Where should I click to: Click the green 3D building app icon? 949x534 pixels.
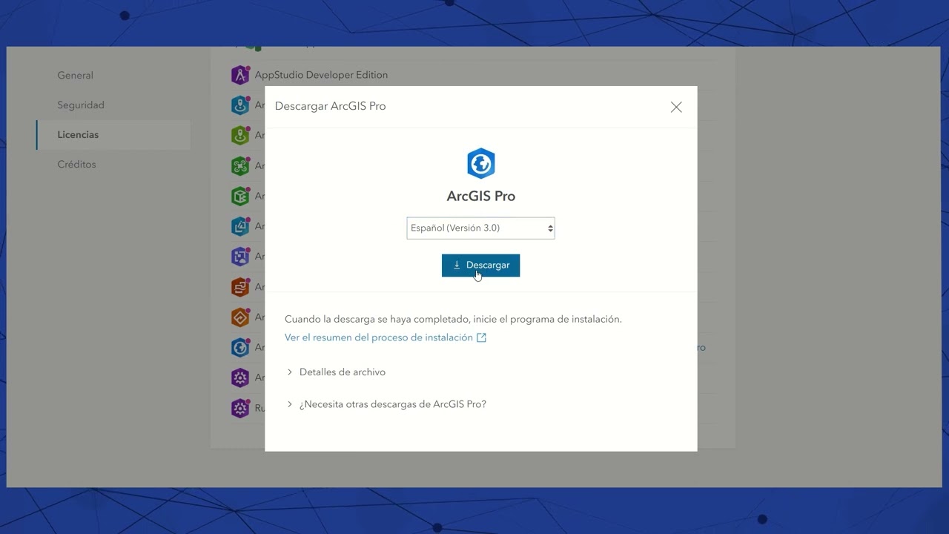coord(240,197)
